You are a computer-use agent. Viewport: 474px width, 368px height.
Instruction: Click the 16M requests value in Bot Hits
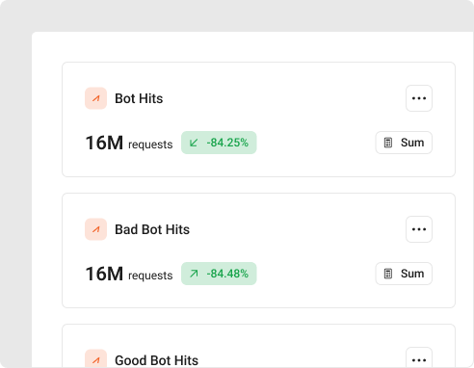[129, 143]
